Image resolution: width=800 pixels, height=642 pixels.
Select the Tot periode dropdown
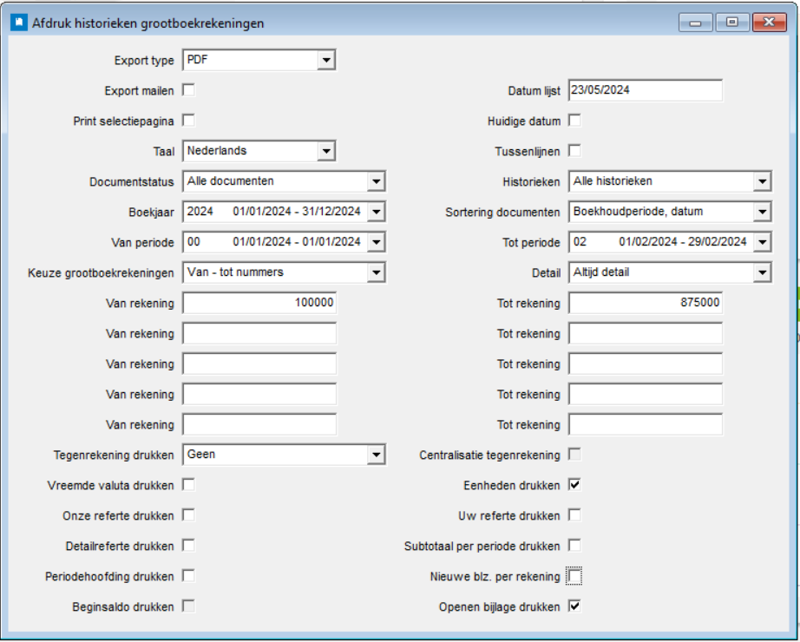coord(762,242)
